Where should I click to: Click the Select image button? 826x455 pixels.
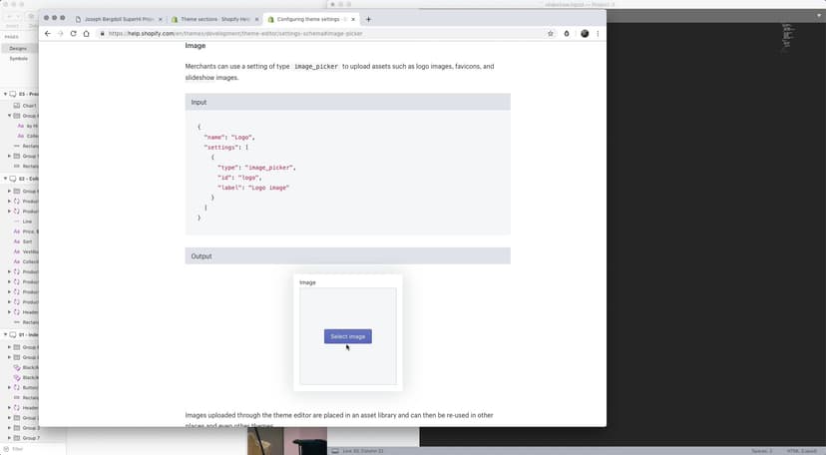pos(347,336)
